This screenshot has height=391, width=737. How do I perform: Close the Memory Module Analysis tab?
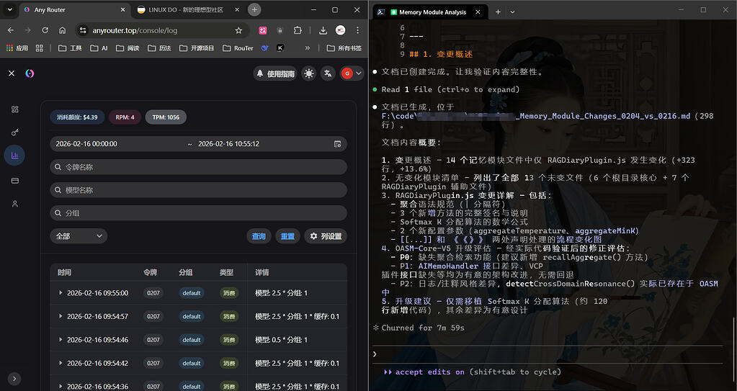[478, 12]
